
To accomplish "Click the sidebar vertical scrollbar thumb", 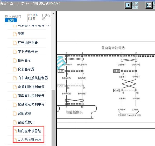I will tap(53, 118).
